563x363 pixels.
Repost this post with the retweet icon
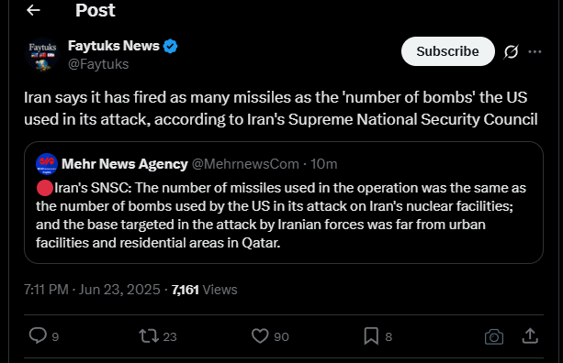(x=149, y=336)
